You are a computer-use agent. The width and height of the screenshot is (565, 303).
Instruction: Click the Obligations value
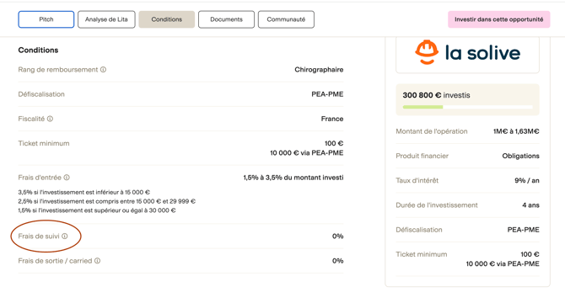(x=520, y=156)
